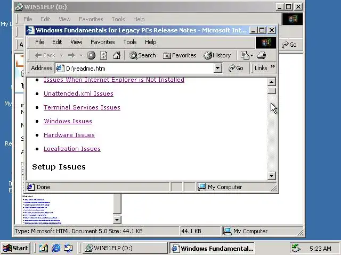
Task: Open the Favorites pane from toolbar
Action: tap(180, 55)
